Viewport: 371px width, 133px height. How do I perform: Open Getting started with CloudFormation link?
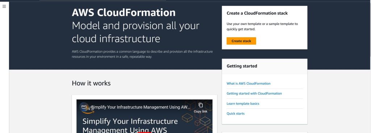click(254, 93)
